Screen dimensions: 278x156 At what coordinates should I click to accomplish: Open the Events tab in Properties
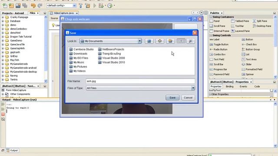243,87
